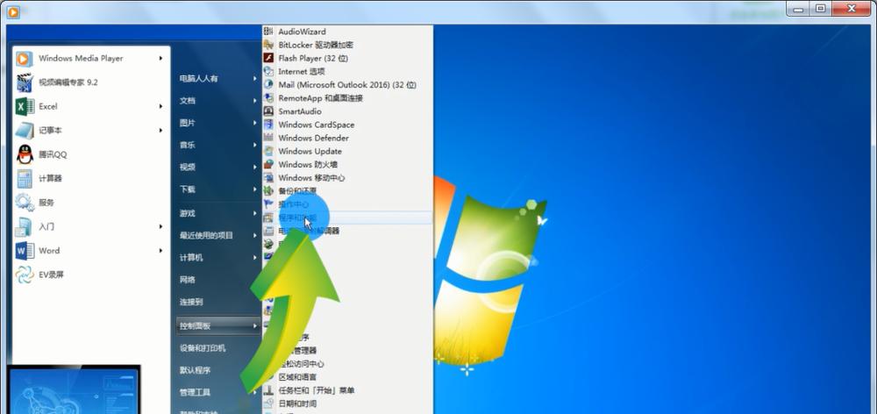The image size is (877, 414).
Task: Select 控制面板 in the start menu
Action: point(218,325)
